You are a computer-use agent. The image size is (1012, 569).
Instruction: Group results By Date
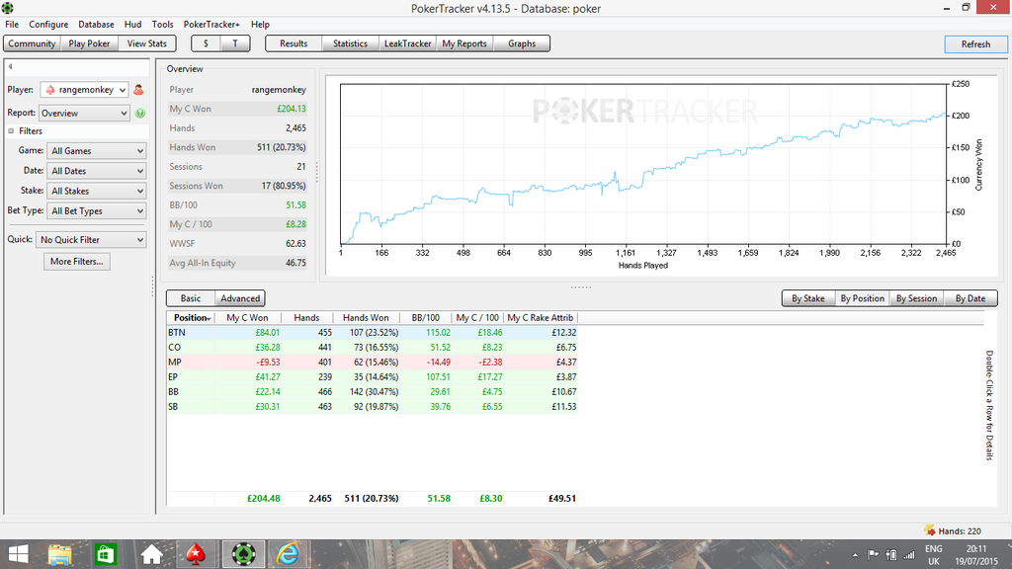pyautogui.click(x=970, y=298)
